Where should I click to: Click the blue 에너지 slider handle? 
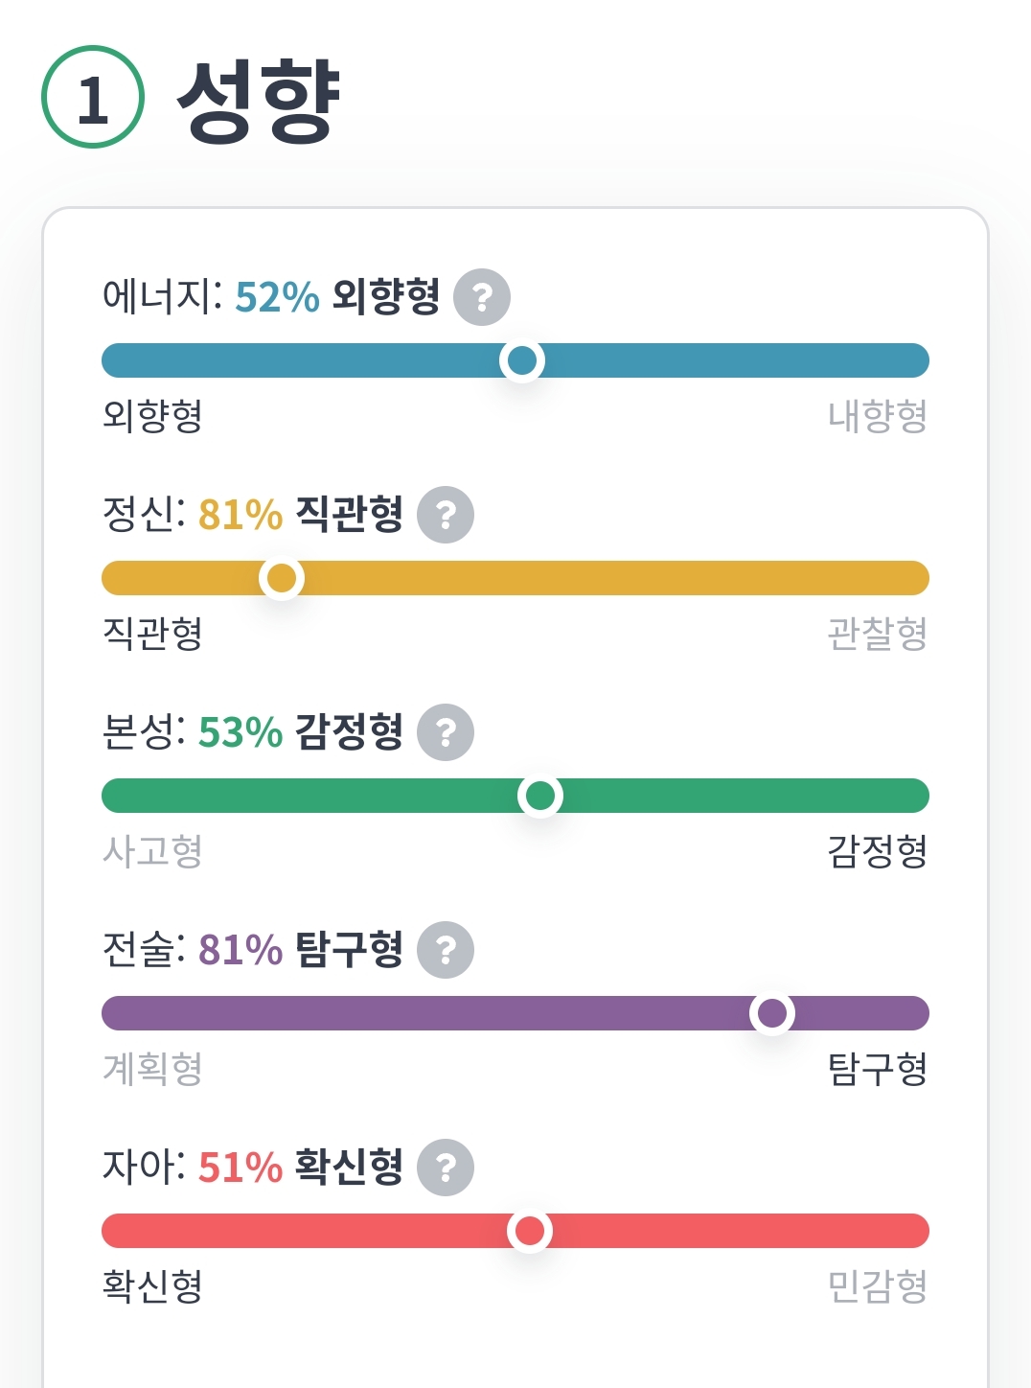522,360
